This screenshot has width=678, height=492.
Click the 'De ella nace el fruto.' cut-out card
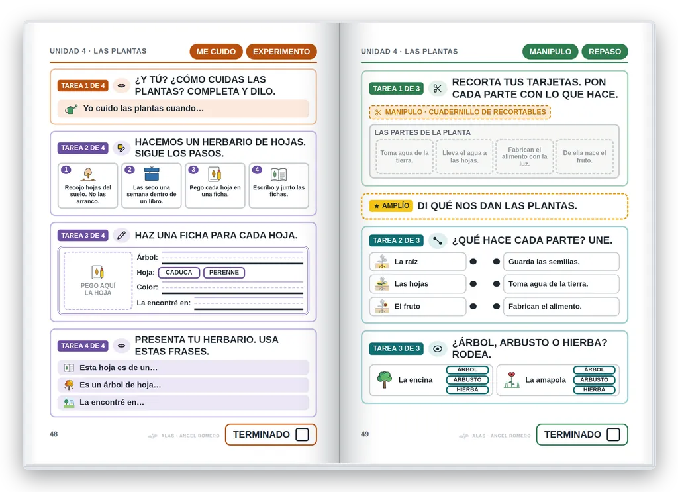pos(585,156)
